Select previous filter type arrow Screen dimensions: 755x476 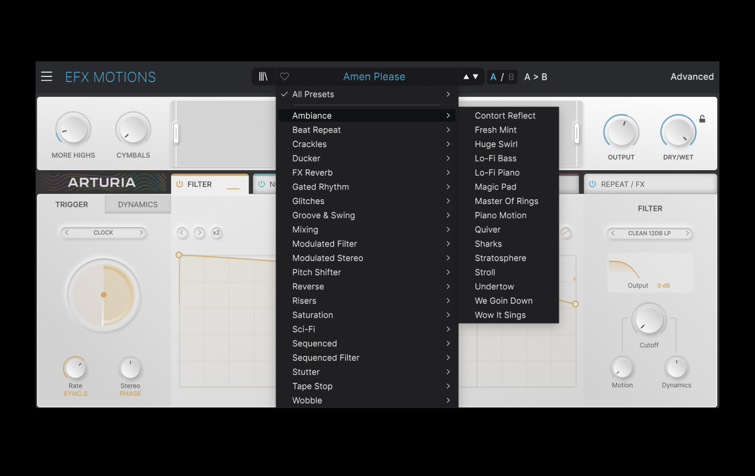coord(613,233)
